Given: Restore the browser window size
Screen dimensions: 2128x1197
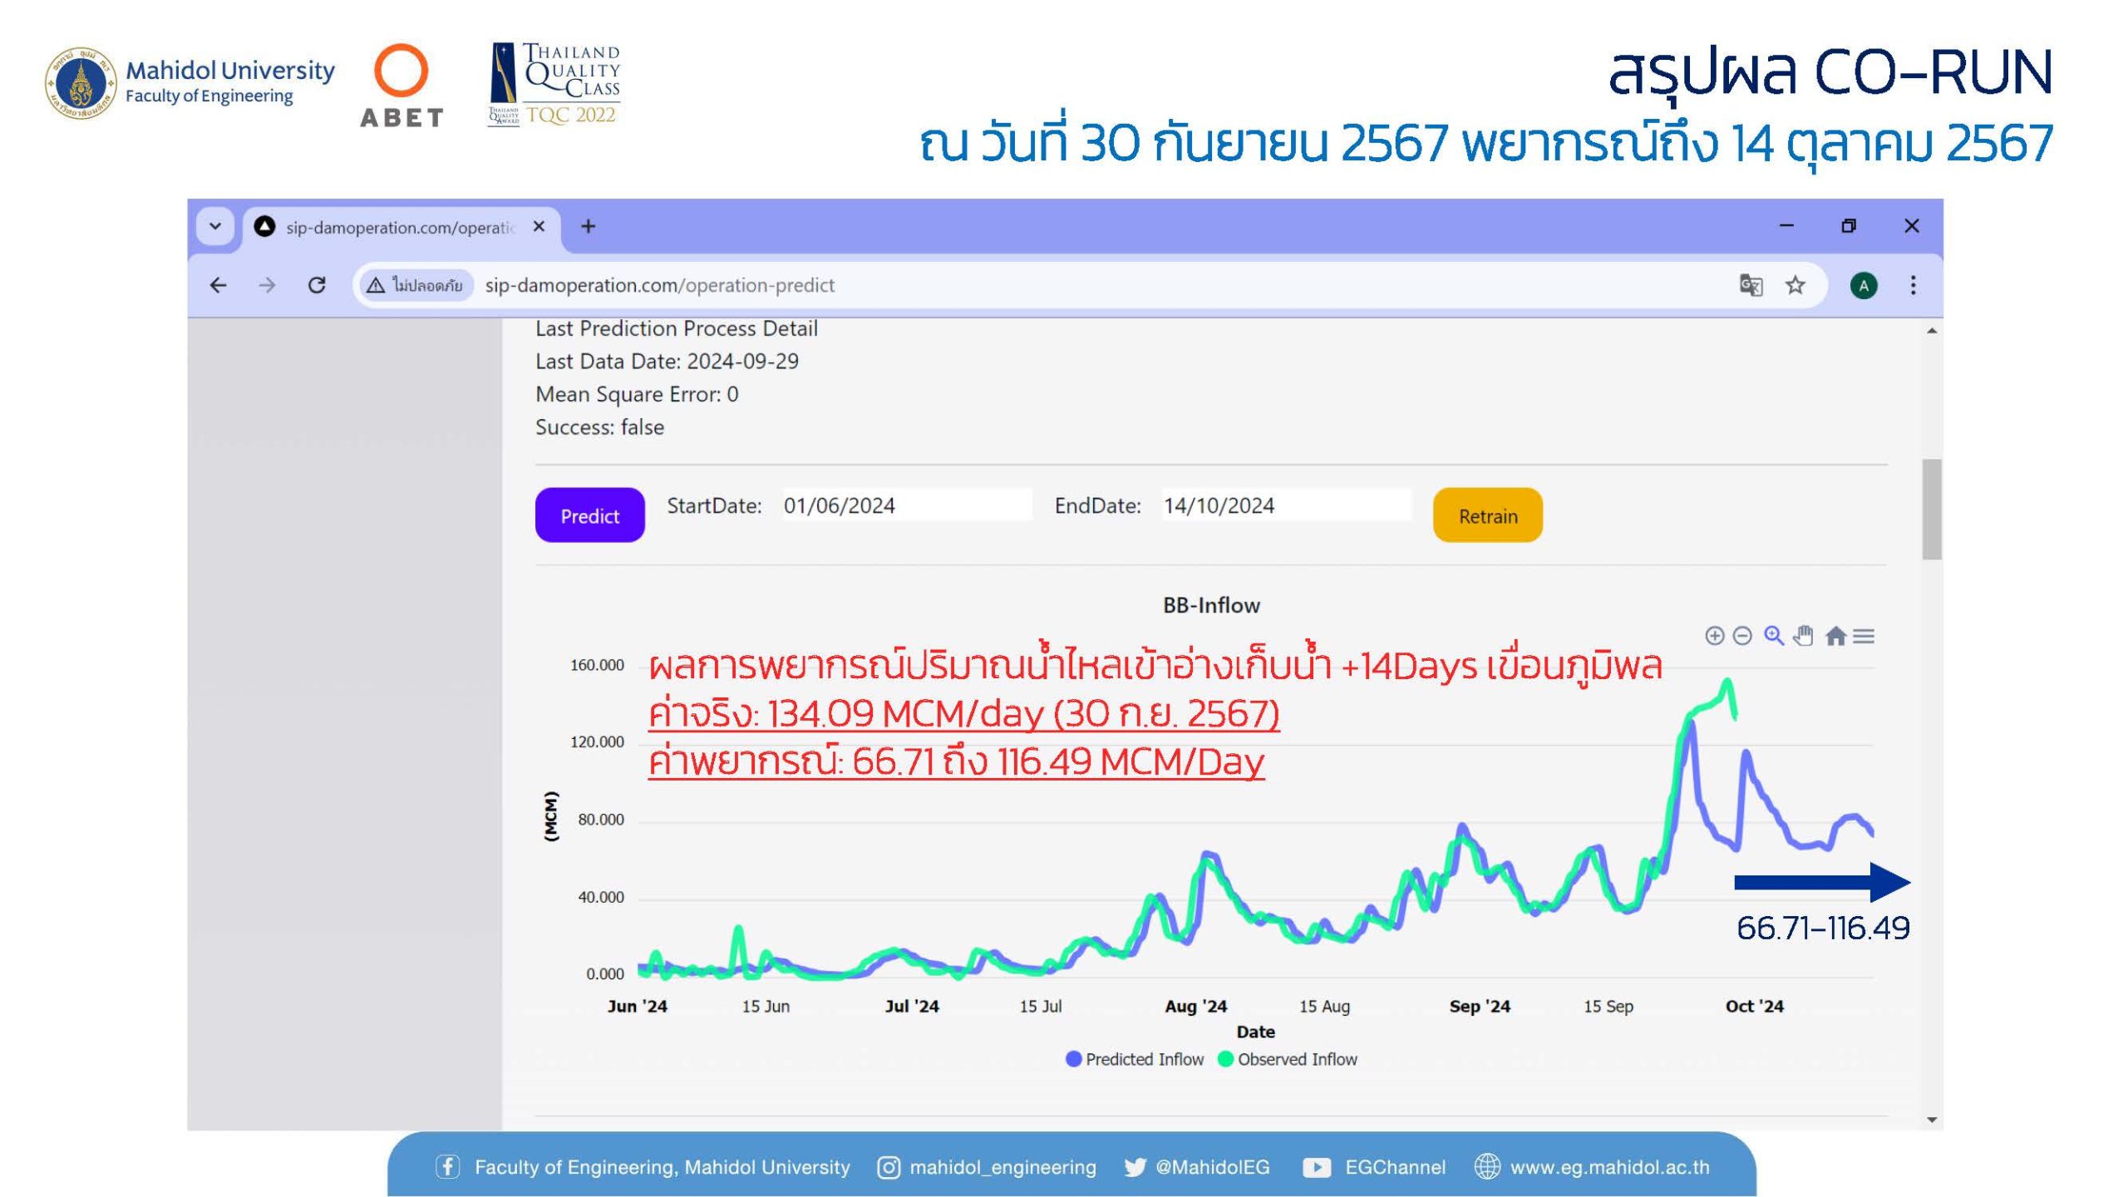Looking at the screenshot, I should click(1849, 225).
